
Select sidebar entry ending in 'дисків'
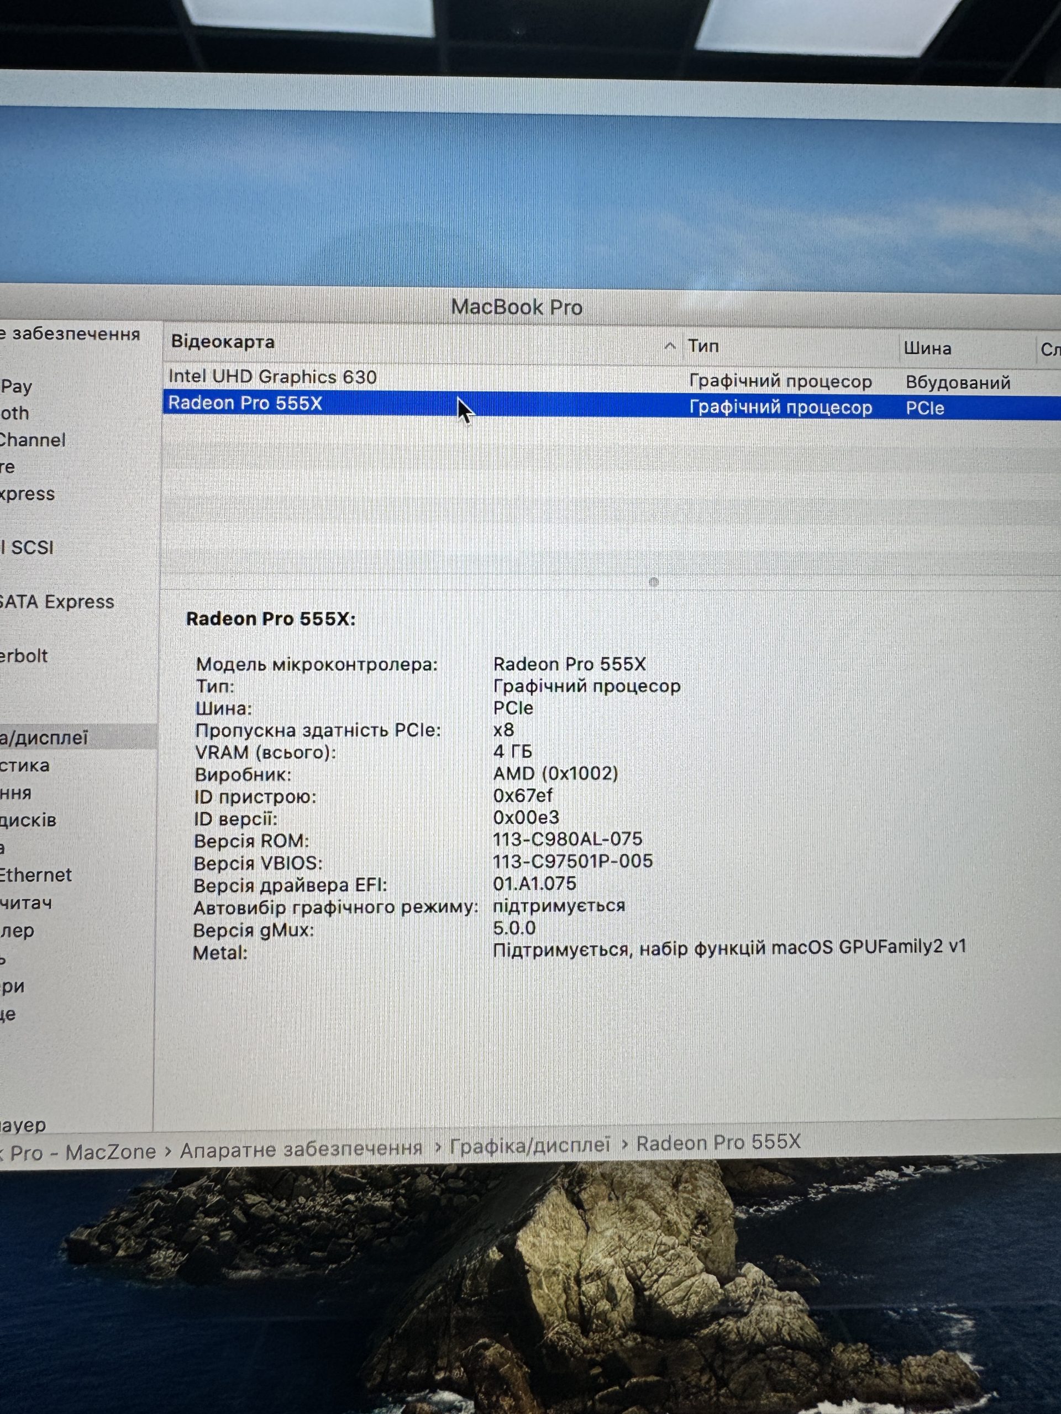pos(28,820)
